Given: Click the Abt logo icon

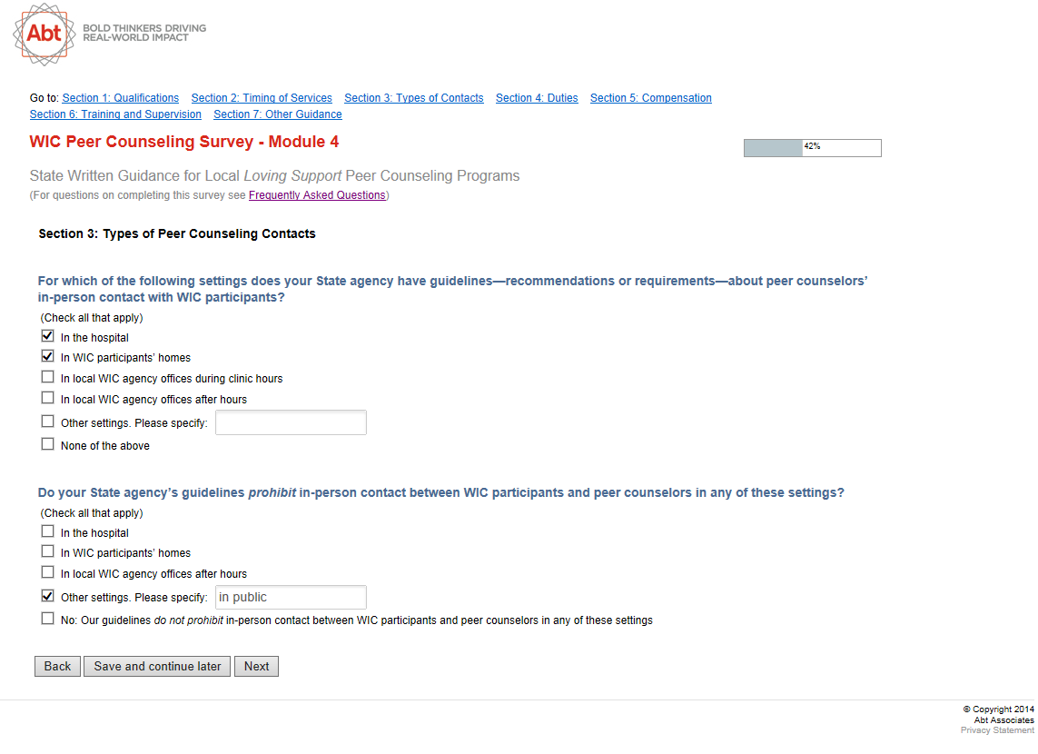Looking at the screenshot, I should pos(44,34).
